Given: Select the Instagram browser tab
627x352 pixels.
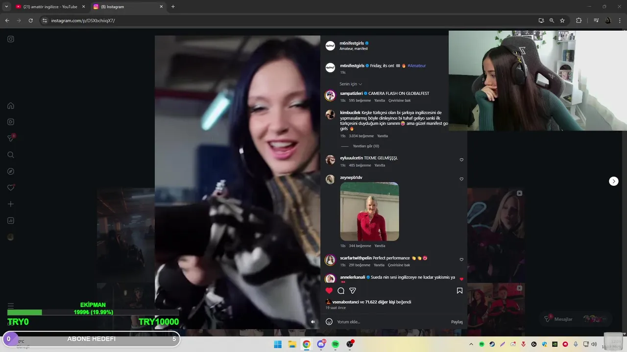Looking at the screenshot, I should tap(128, 7).
